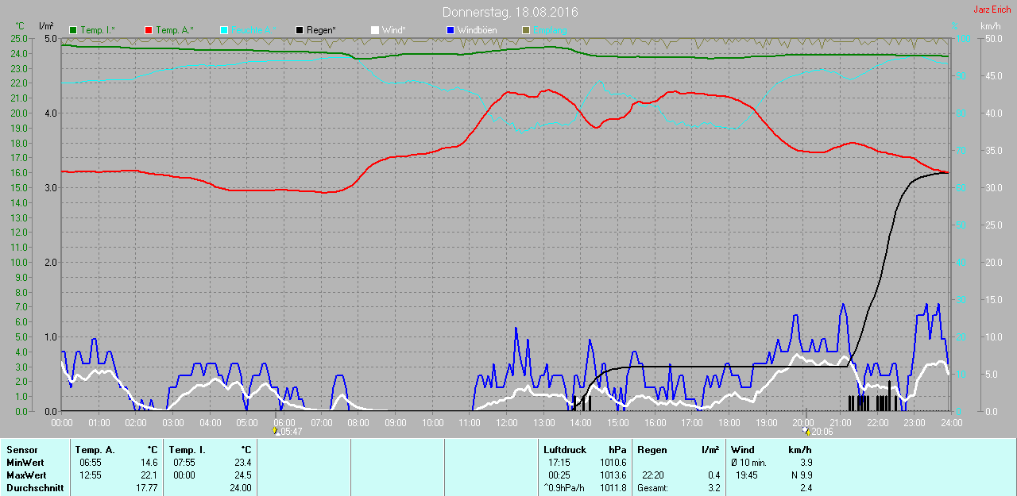The height and width of the screenshot is (496, 1017).
Task: Click the '^0.9hPa/h' pressure trend text
Action: coord(564,488)
